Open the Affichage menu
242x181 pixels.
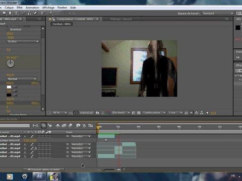(x=48, y=8)
